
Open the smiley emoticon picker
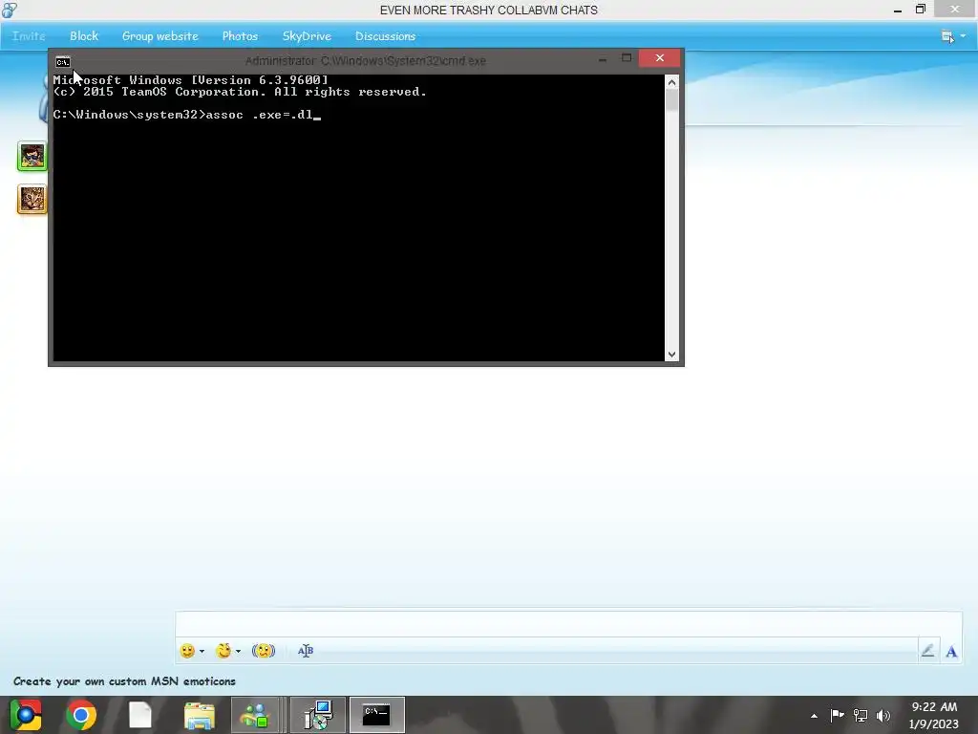coord(187,651)
